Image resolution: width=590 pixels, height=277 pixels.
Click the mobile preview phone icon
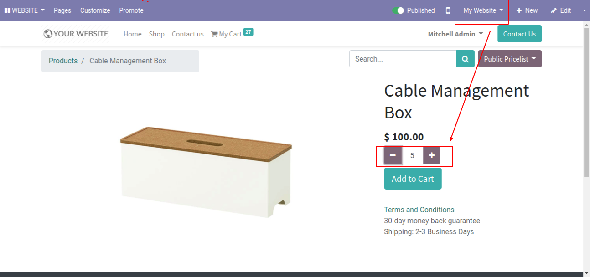(448, 10)
